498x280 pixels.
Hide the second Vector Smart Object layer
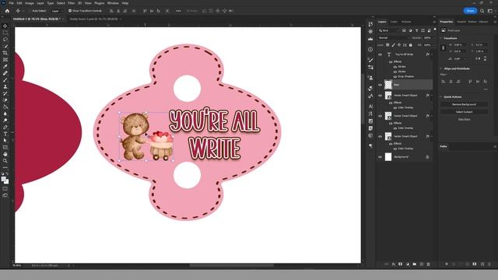click(x=381, y=116)
